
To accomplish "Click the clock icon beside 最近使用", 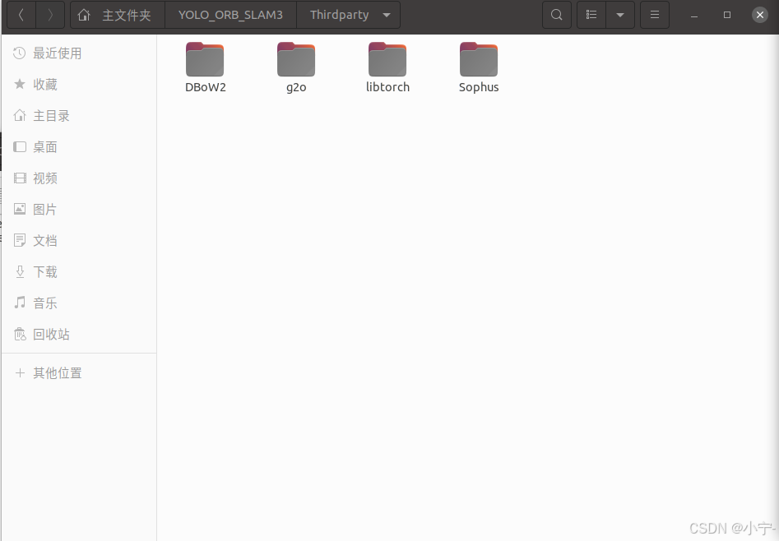I will click(20, 53).
